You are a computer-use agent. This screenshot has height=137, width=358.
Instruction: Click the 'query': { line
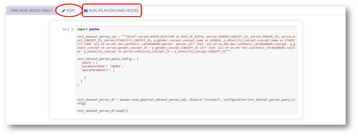click(x=89, y=63)
